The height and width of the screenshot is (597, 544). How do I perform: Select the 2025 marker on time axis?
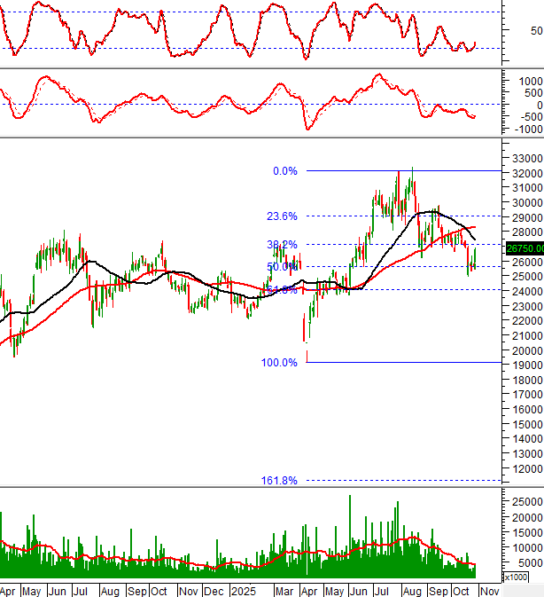[243, 590]
